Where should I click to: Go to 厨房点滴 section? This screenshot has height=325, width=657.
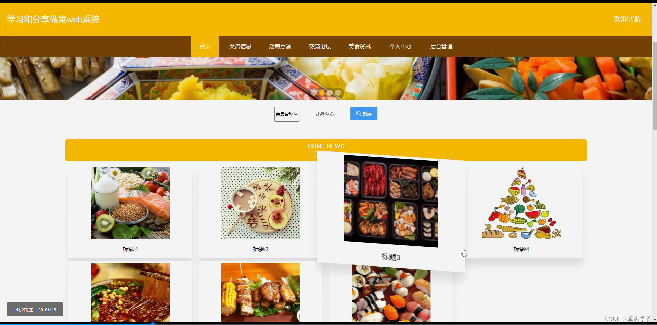tap(280, 47)
